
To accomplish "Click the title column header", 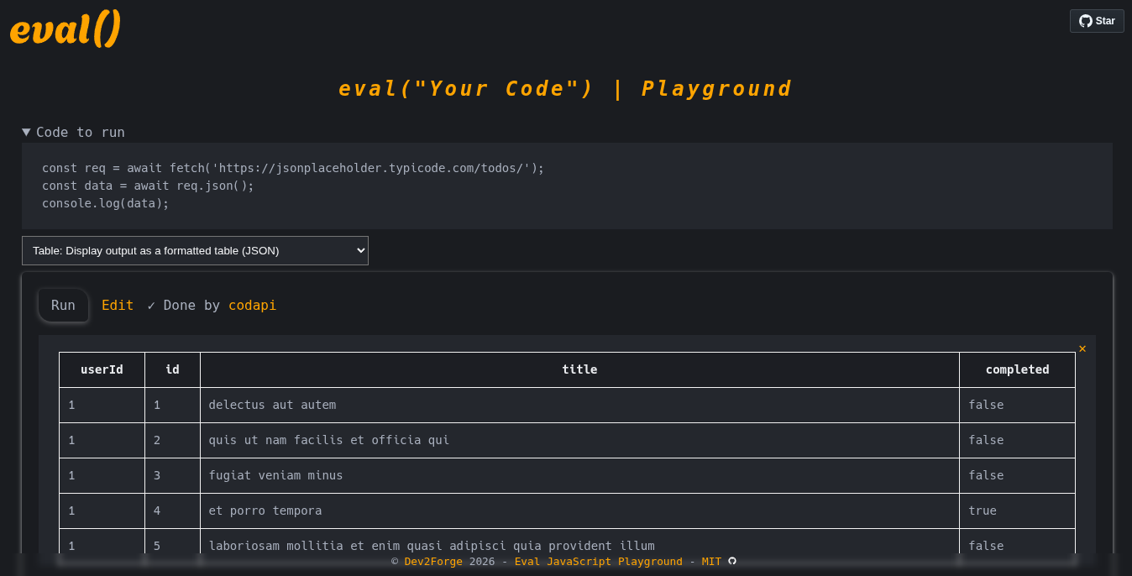I will [579, 369].
